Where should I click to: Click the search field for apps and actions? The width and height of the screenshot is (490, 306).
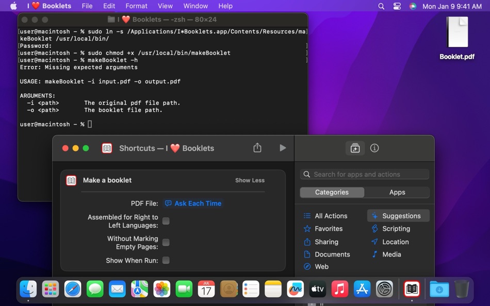click(x=364, y=174)
